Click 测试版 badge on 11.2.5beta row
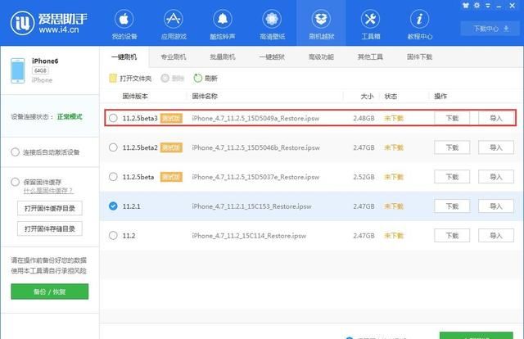The image size is (524, 339). pos(171,177)
